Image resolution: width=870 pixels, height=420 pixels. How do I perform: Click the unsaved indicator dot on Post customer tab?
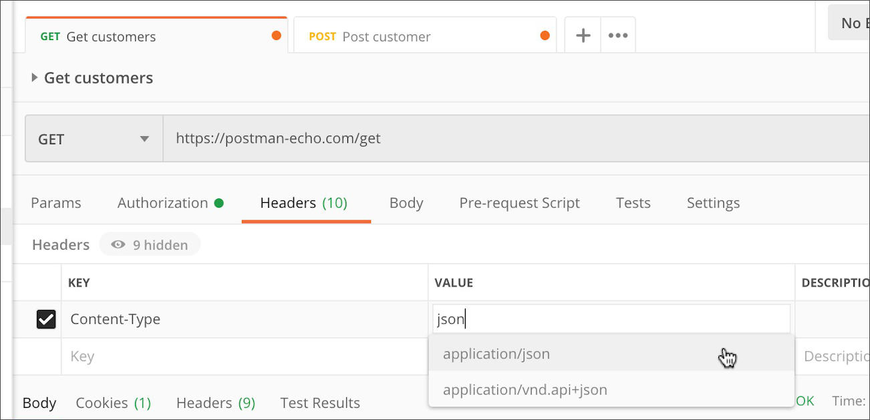click(546, 37)
